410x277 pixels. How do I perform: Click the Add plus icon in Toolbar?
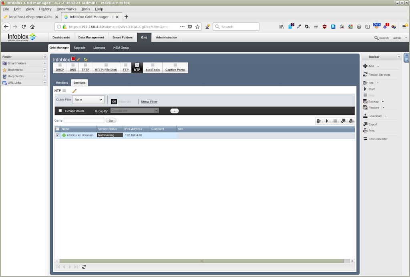[x=365, y=66]
